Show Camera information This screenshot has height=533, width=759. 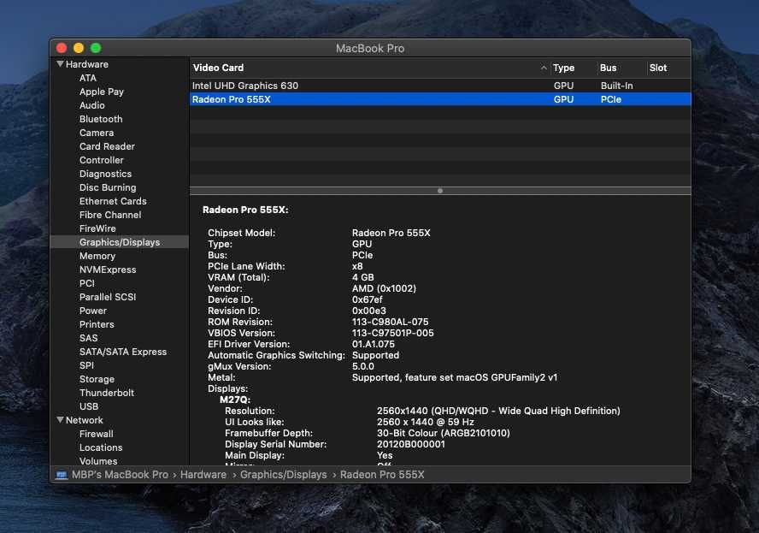pyautogui.click(x=97, y=133)
